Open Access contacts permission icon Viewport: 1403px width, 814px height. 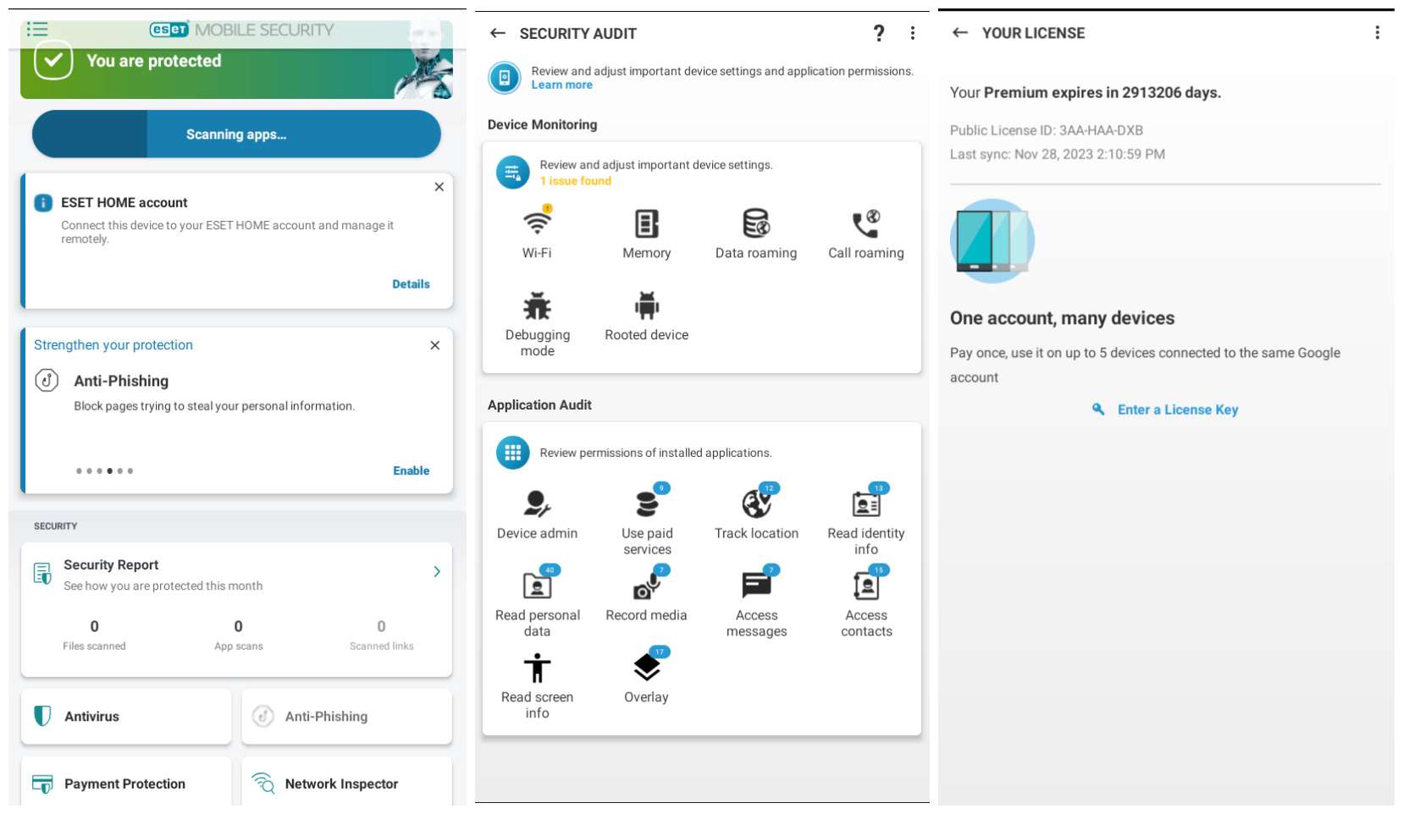[x=866, y=585]
